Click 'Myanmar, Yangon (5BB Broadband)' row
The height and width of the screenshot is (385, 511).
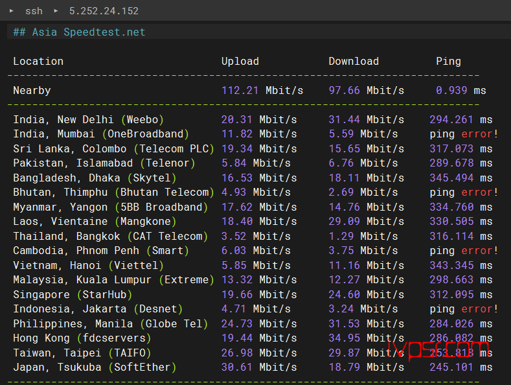(253, 207)
